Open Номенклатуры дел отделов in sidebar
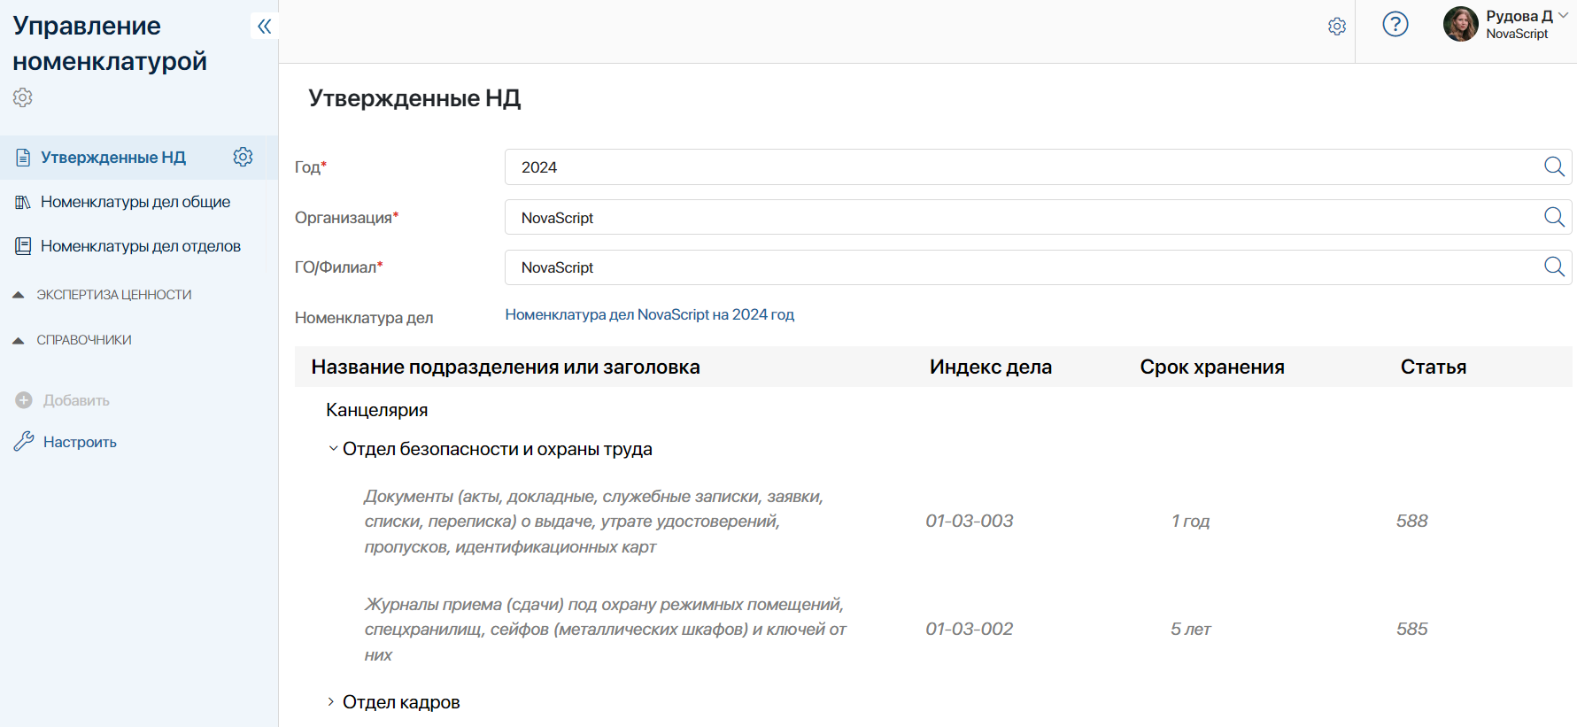This screenshot has width=1577, height=727. (140, 246)
